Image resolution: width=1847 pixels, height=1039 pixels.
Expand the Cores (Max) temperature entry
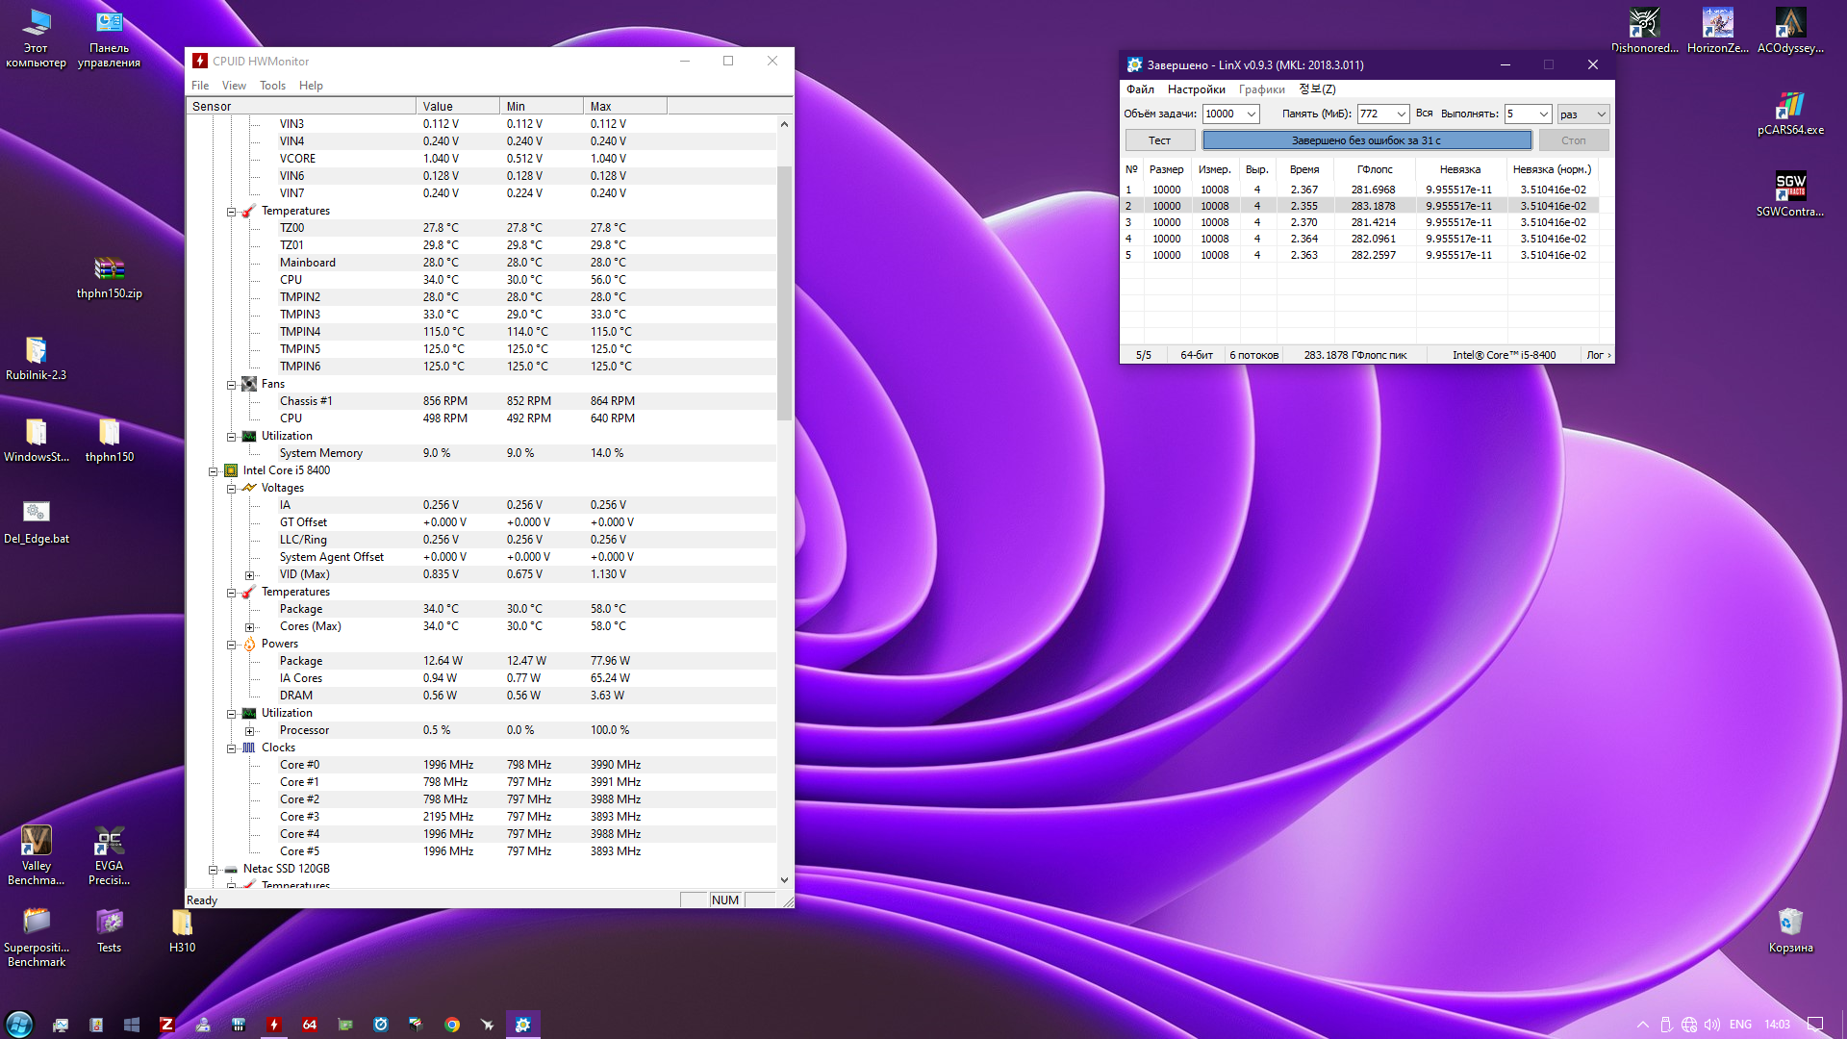click(249, 627)
